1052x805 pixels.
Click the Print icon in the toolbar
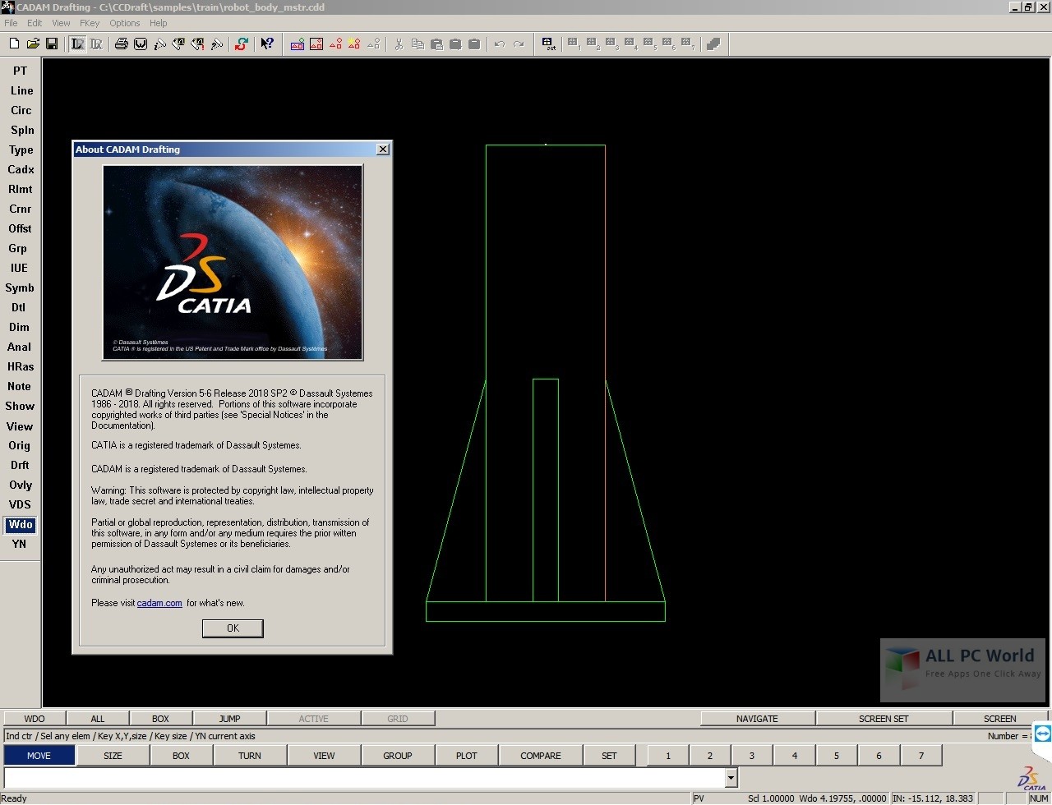click(121, 44)
